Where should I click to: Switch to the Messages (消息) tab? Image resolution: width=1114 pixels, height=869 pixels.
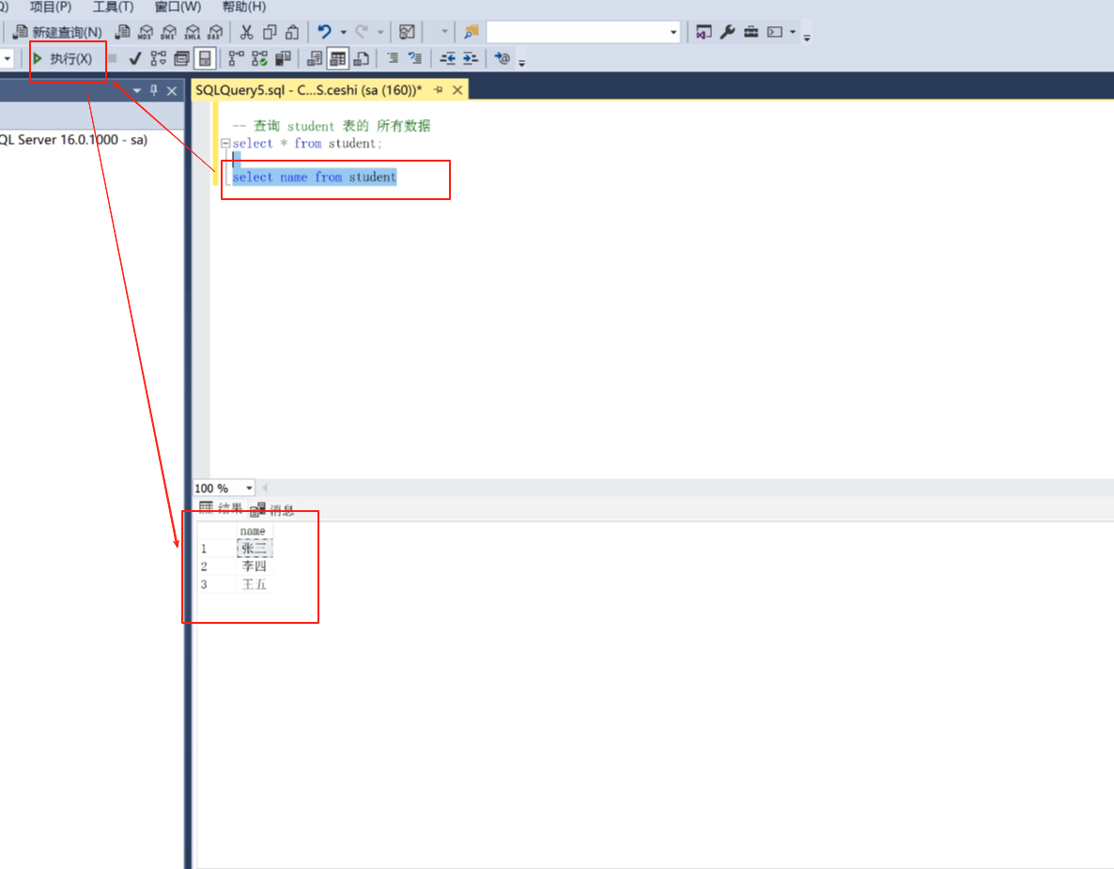point(272,509)
